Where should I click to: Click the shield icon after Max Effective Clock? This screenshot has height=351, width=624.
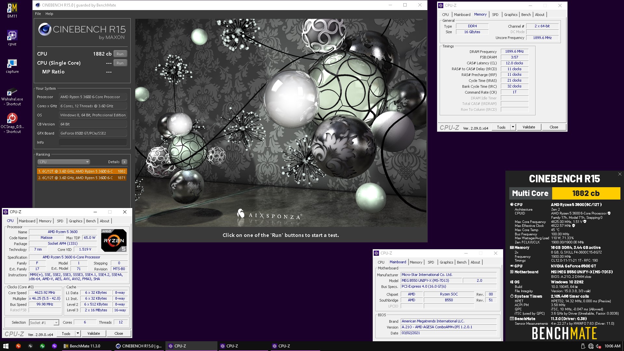pos(574,226)
